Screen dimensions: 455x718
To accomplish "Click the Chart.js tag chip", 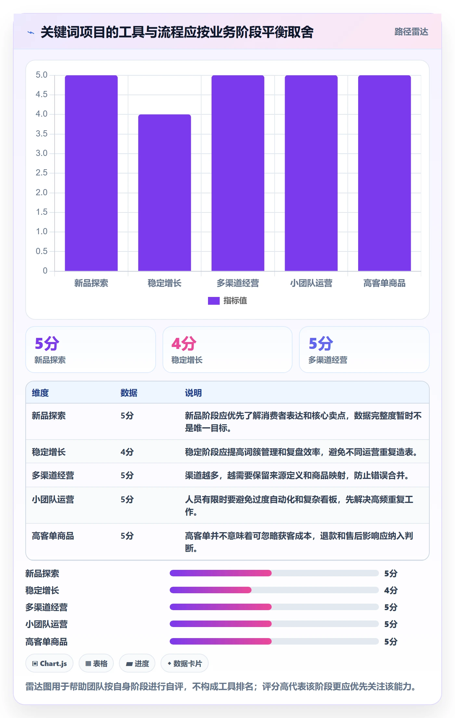I will tap(49, 663).
